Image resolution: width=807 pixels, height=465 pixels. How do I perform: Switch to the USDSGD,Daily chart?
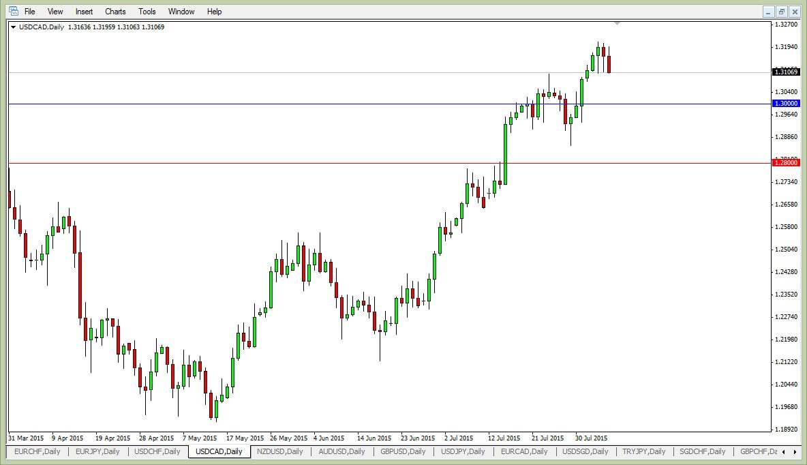coord(584,452)
